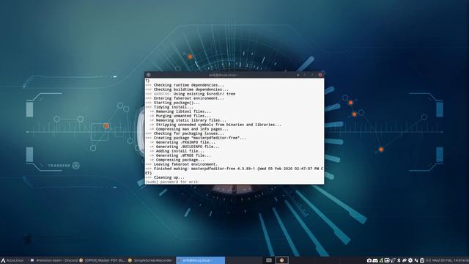Click the Discord icon in taskbar entry
Image resolution: width=469 pixels, height=264 pixels.
[x=32, y=260]
